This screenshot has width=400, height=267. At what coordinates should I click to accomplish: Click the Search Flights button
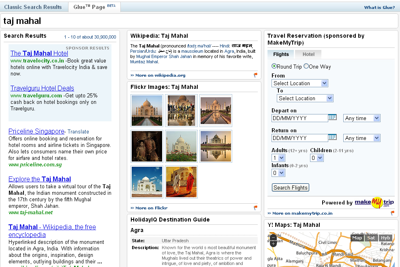[290, 187]
